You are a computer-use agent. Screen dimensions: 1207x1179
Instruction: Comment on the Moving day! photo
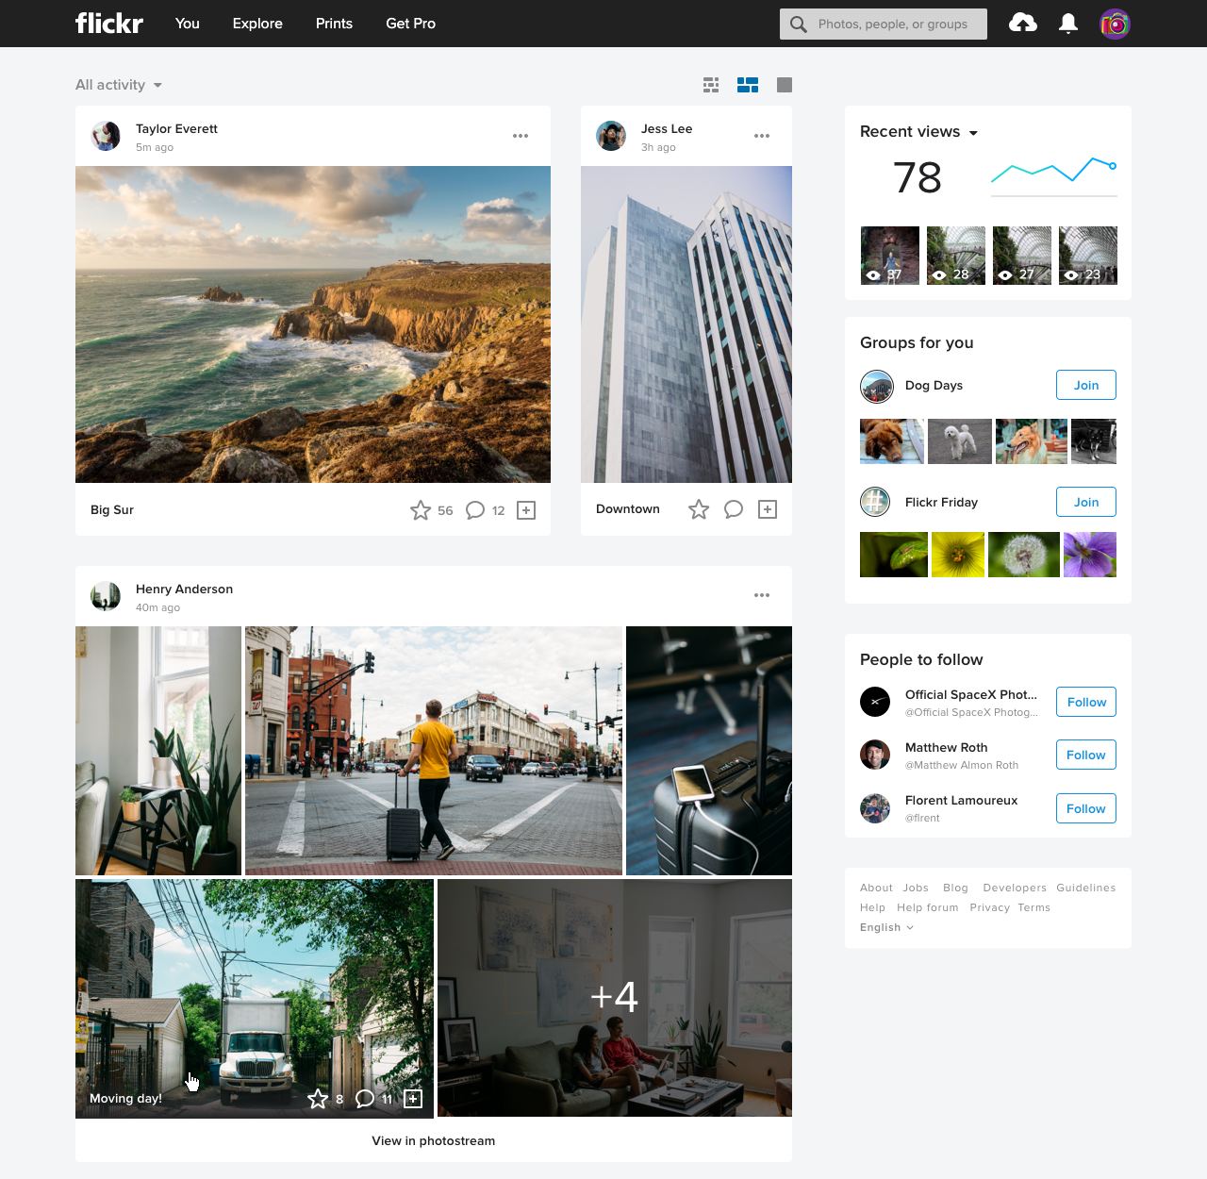click(x=365, y=1099)
